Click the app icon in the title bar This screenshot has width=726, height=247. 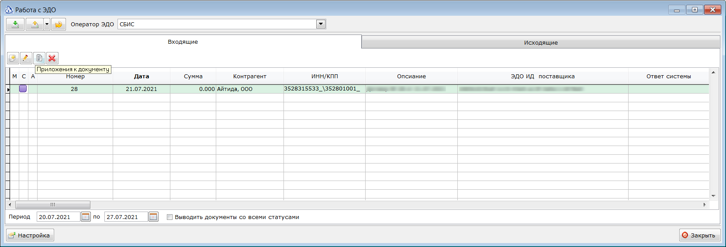9,10
